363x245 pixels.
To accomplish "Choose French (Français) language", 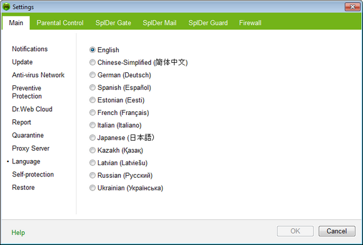I will click(92, 112).
